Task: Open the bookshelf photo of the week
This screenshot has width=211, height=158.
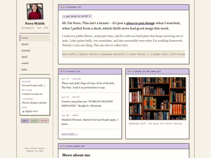Action: pyautogui.click(x=157, y=98)
